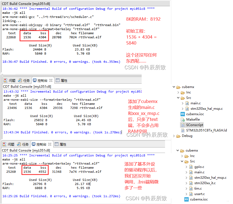Select tim.c in the lower tree

(x=198, y=189)
